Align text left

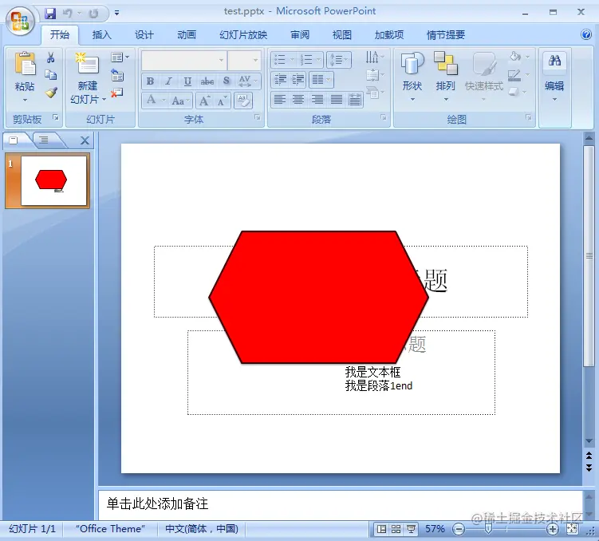280,100
